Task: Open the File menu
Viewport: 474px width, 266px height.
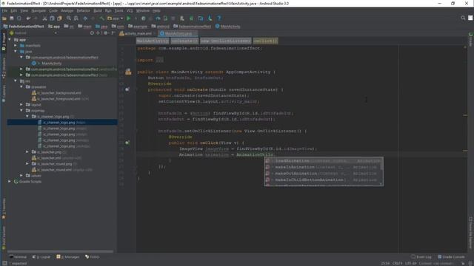Action: coord(4,10)
